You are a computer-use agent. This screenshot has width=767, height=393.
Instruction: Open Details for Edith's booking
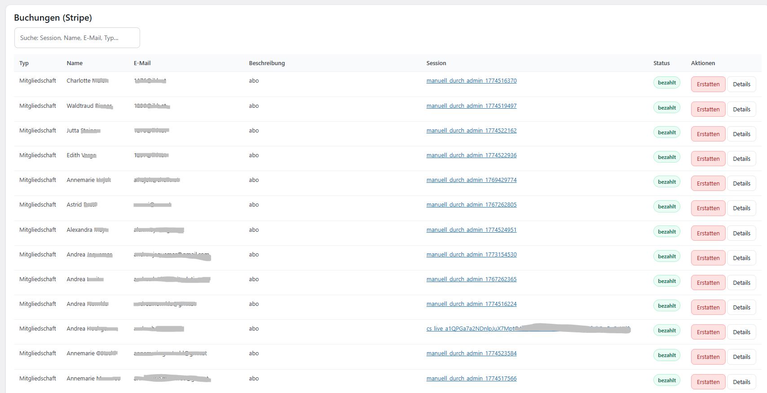741,159
